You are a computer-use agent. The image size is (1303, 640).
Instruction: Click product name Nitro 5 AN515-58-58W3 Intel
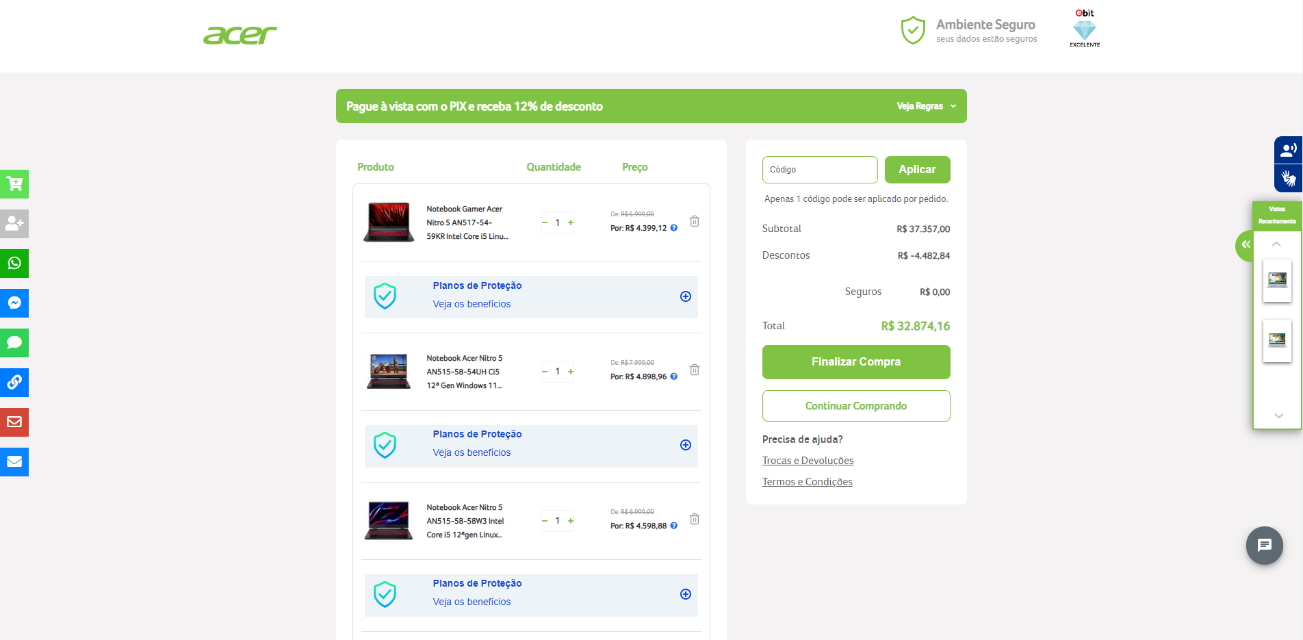pyautogui.click(x=465, y=521)
